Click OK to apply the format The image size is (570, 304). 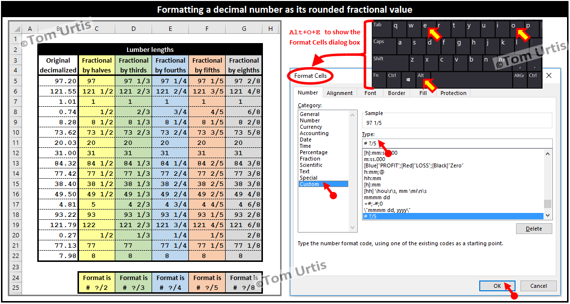click(497, 285)
